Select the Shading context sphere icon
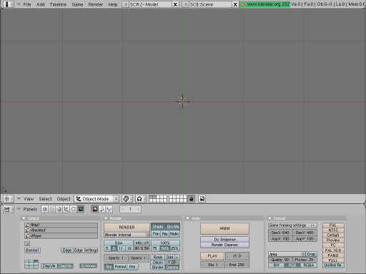The width and height of the screenshot is (366, 274). click(x=59, y=209)
